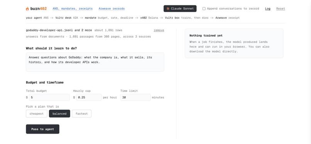Select the fastest plan option
The width and height of the screenshot is (311, 144).
pyautogui.click(x=81, y=114)
